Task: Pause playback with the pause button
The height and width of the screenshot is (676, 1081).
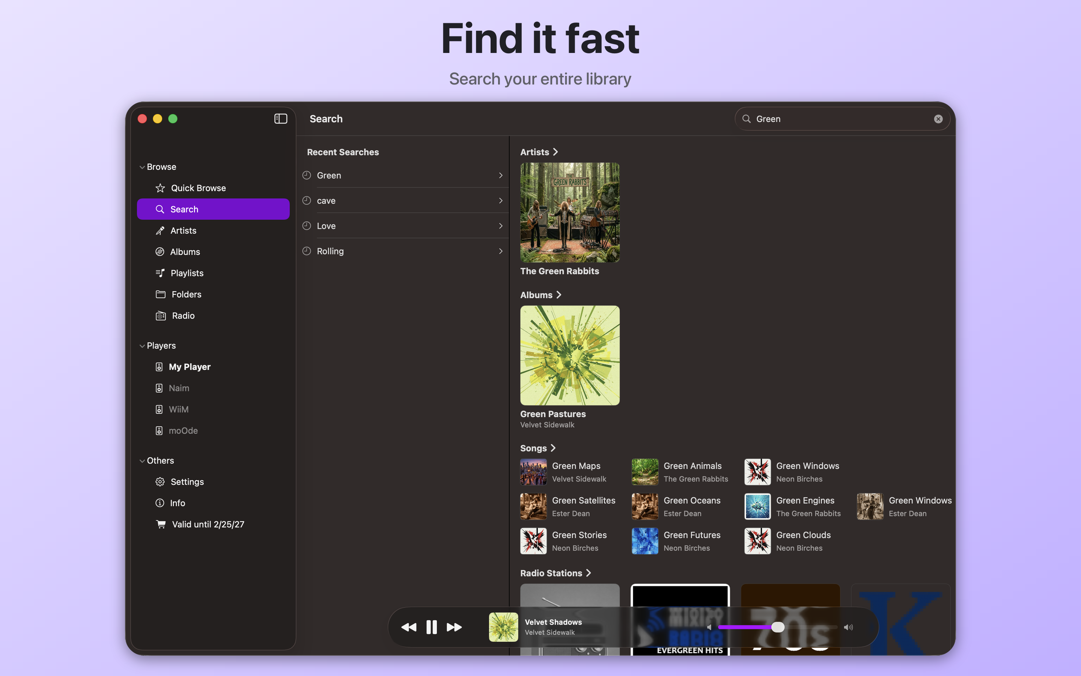Action: click(432, 627)
